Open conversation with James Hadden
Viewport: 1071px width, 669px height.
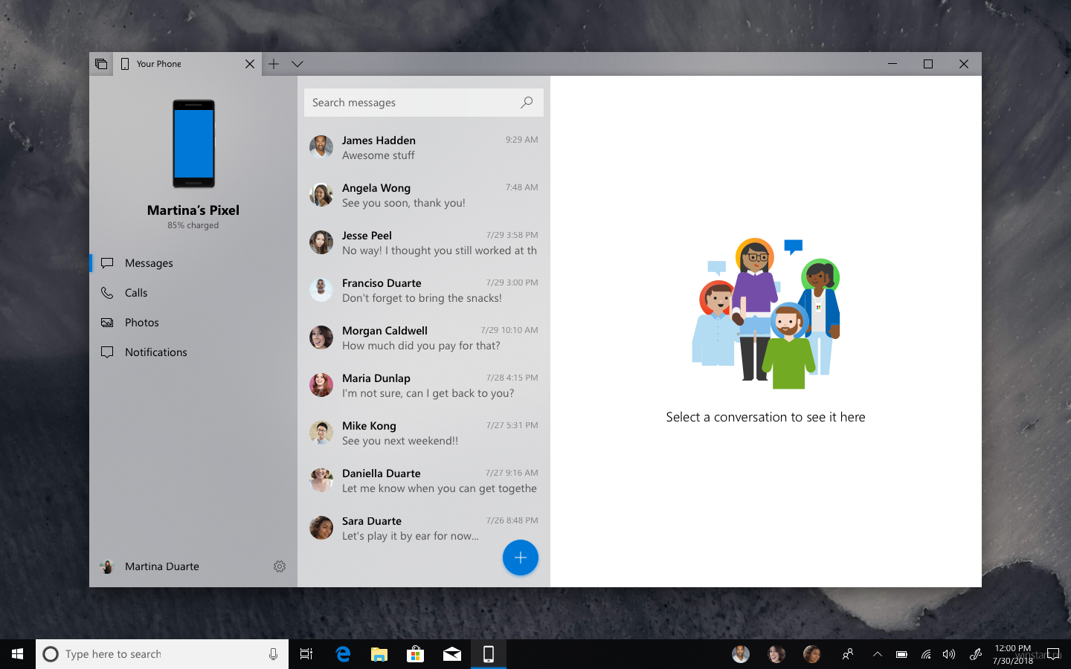point(423,147)
